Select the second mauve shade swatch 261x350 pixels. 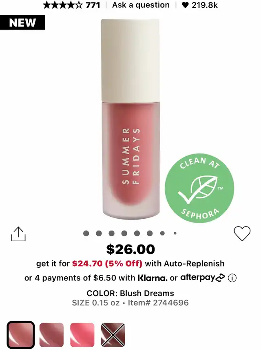51,335
